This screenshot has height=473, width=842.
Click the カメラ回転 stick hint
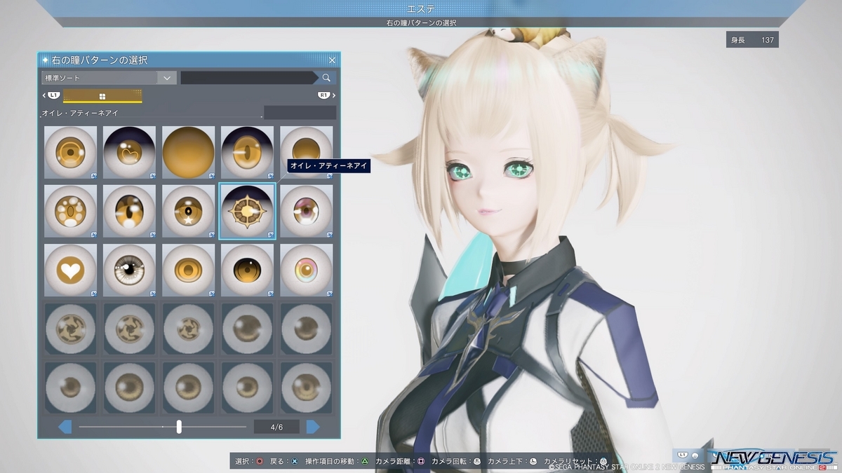pyautogui.click(x=456, y=462)
